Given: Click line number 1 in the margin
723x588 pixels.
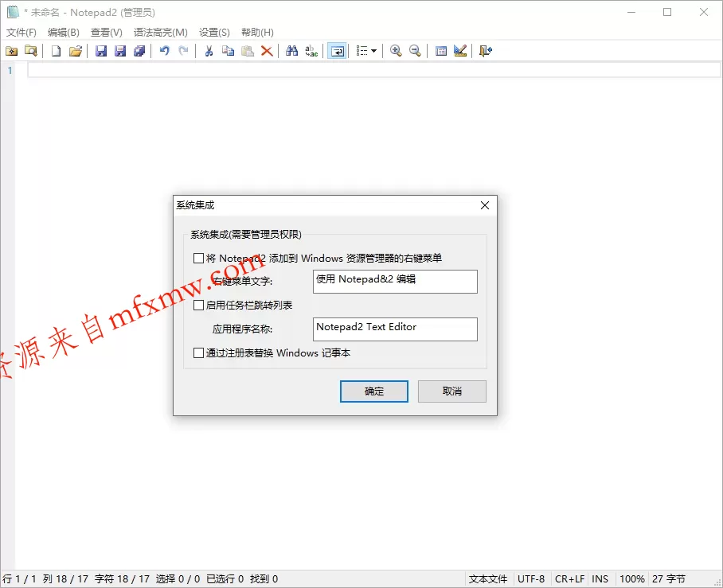Looking at the screenshot, I should point(10,71).
